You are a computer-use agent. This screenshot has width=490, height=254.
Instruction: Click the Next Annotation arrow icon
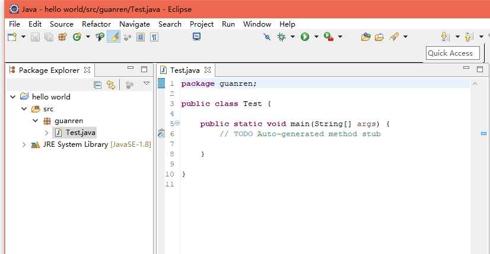click(x=446, y=37)
